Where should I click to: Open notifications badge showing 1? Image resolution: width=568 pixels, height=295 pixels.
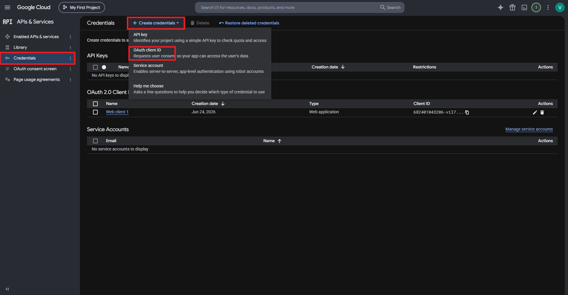pyautogui.click(x=536, y=7)
